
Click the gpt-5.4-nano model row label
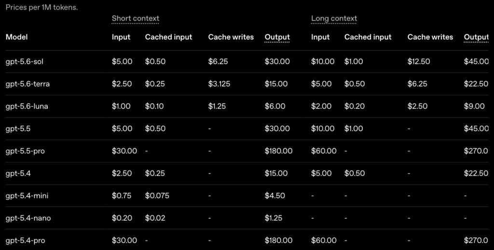click(x=28, y=218)
